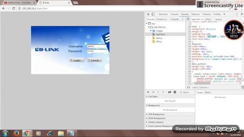The width and height of the screenshot is (244, 137).
Task: Click the Cancel button on login form
Action: tap(95, 60)
